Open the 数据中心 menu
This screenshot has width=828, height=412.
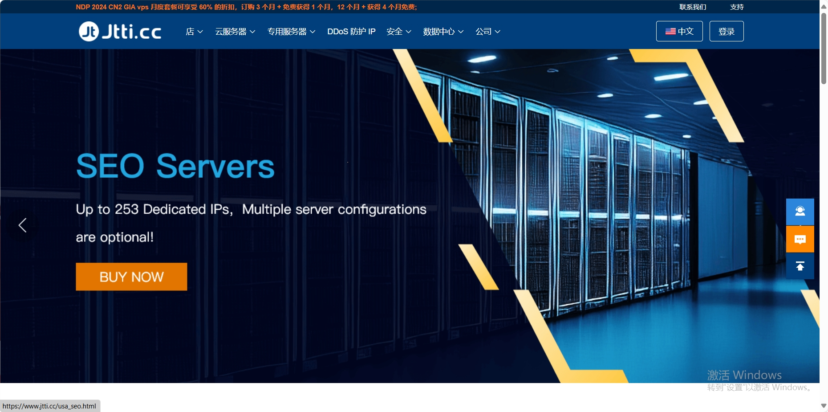[x=443, y=32]
